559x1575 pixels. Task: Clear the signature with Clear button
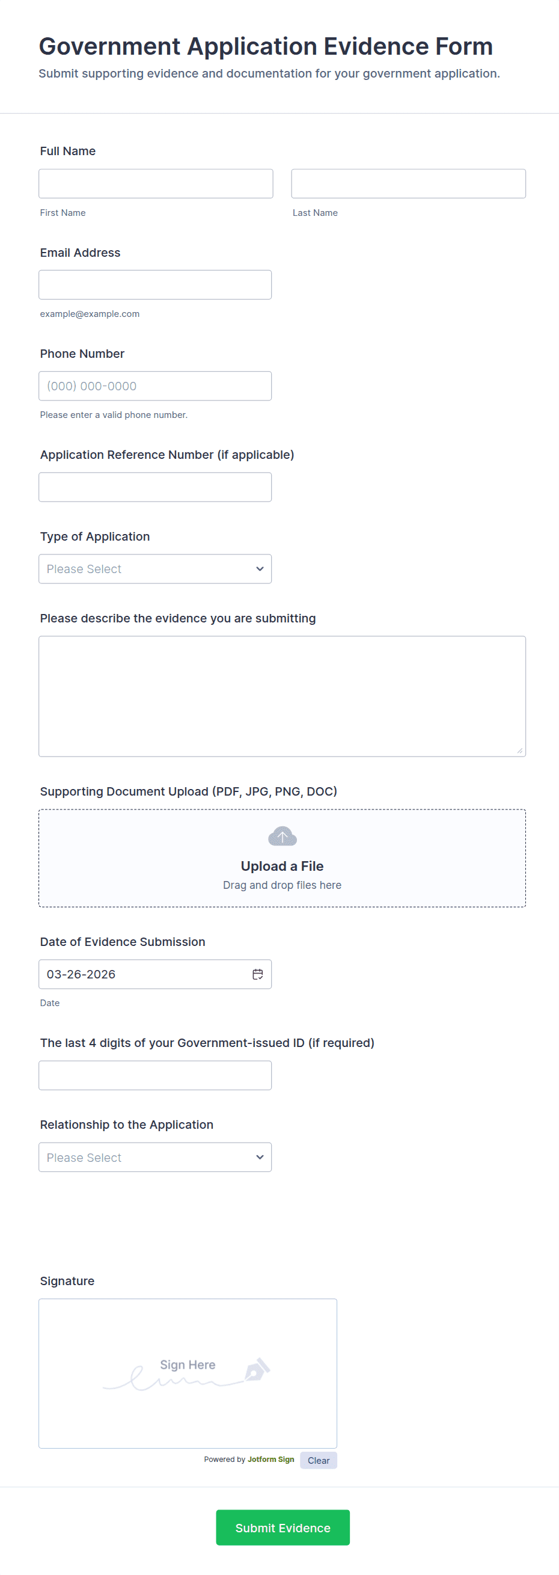tap(319, 1460)
